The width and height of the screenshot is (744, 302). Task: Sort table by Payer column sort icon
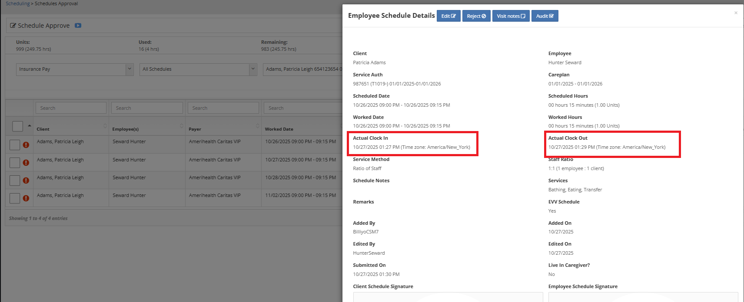[x=257, y=126]
